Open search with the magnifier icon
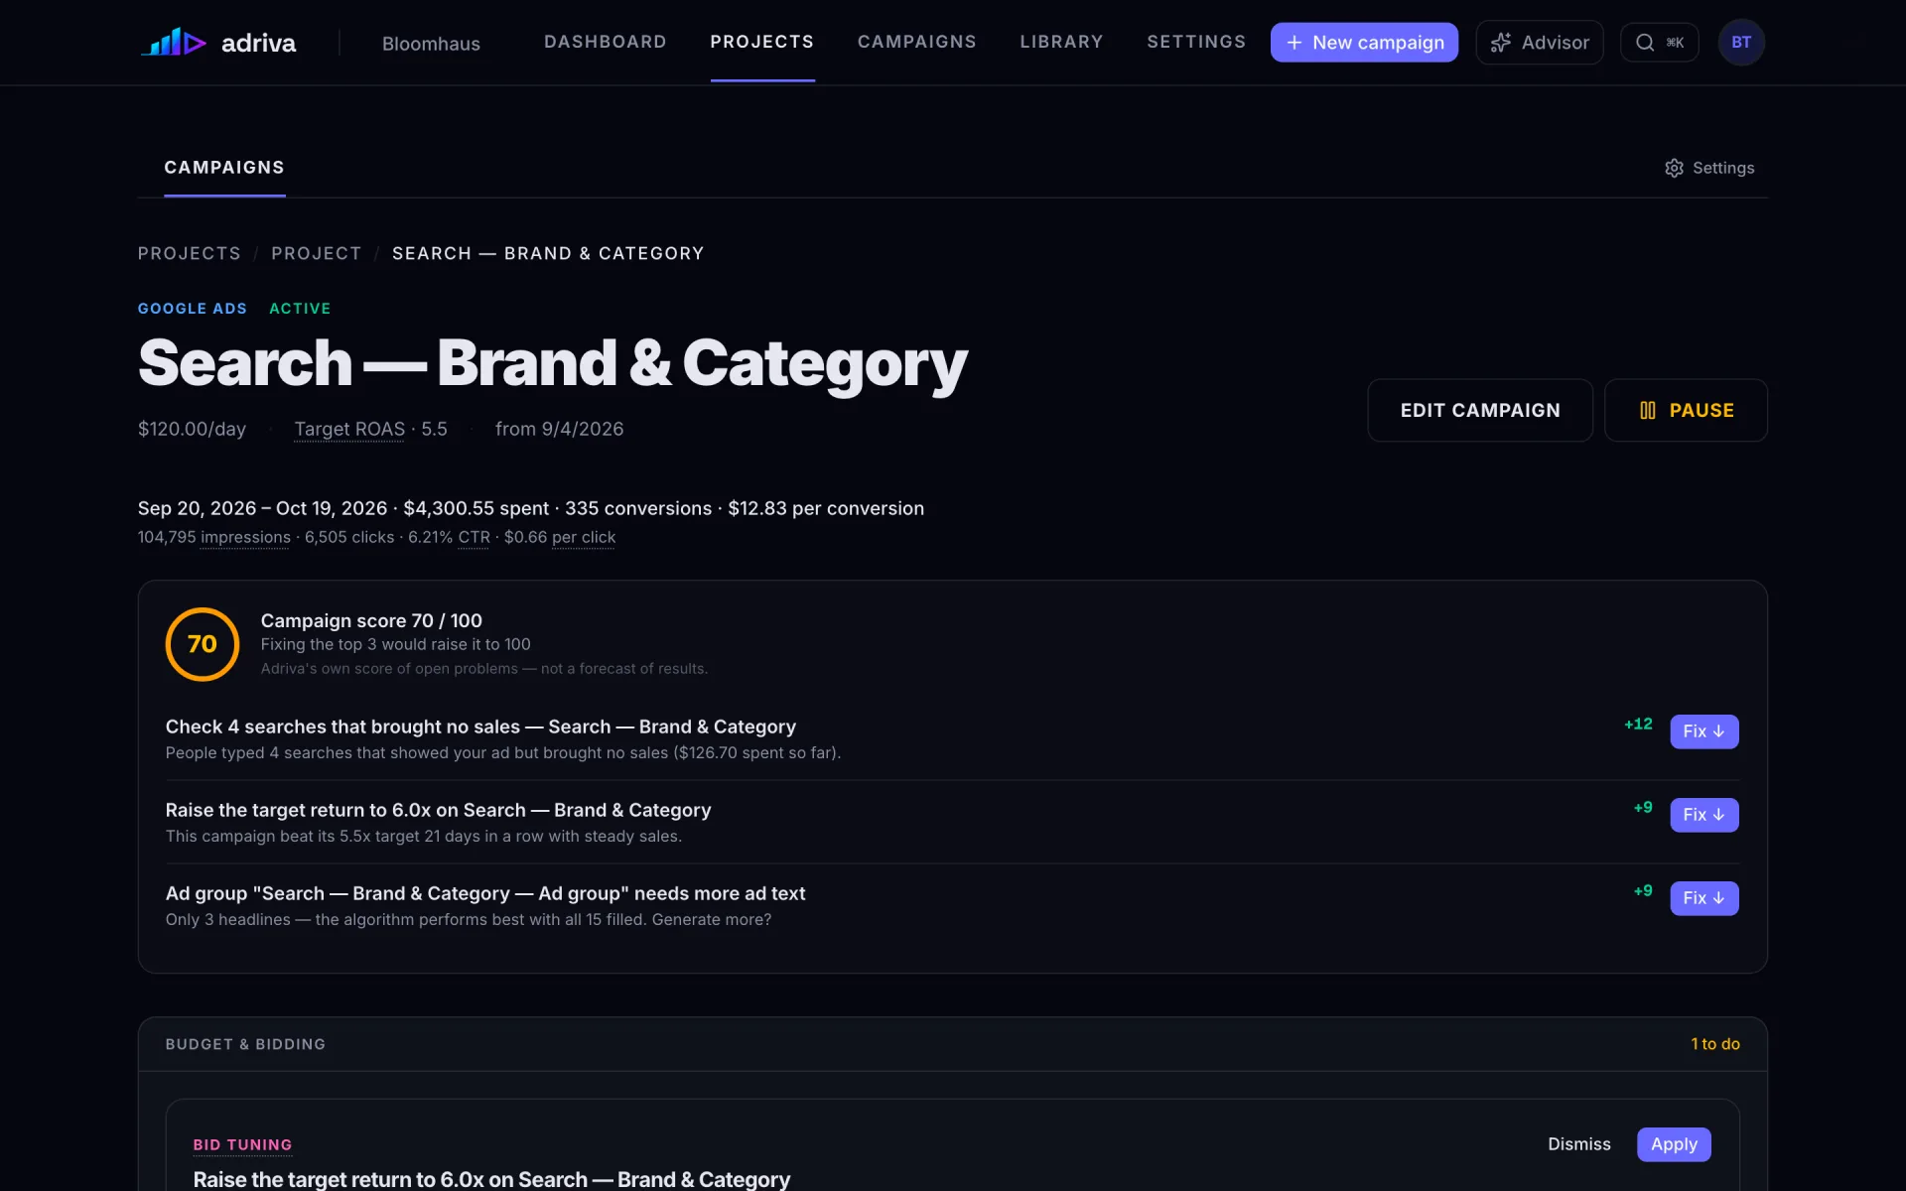 pyautogui.click(x=1645, y=43)
